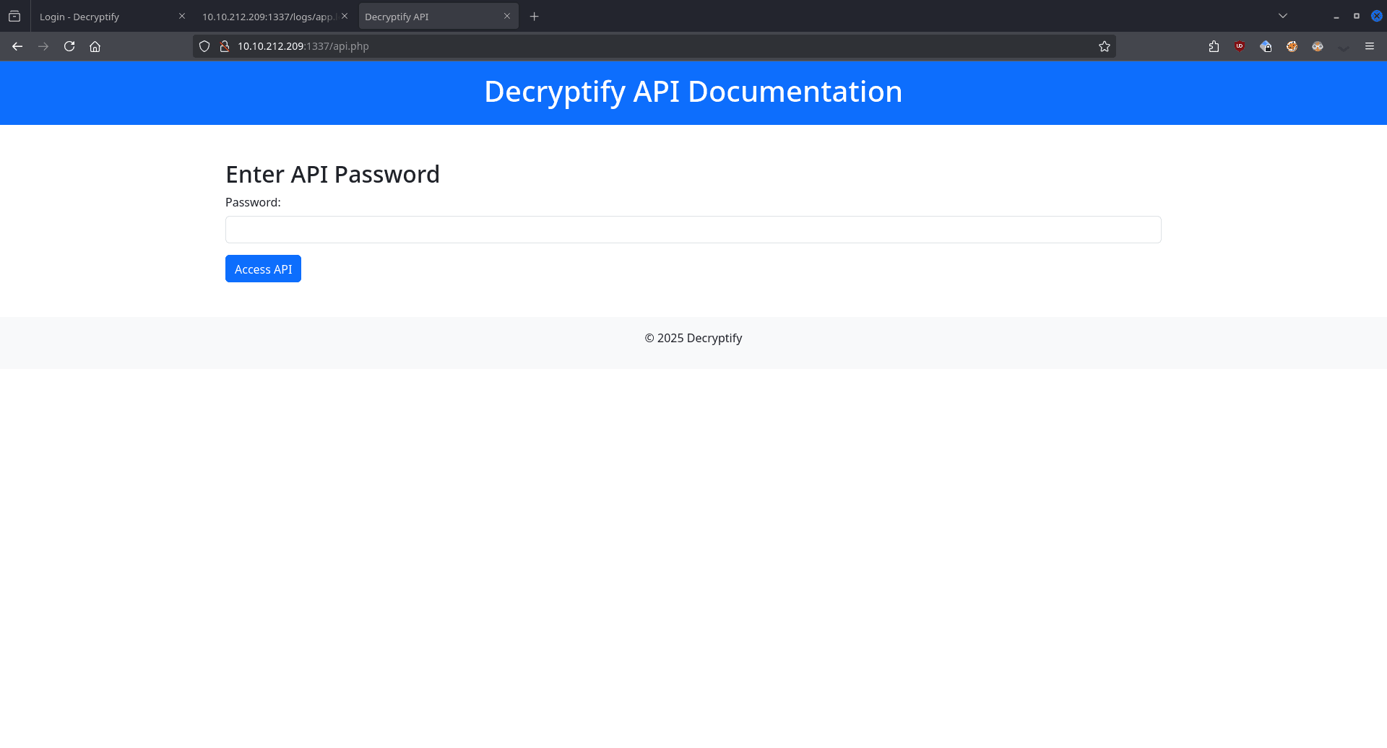Open the Extensions puzzle piece menu
This screenshot has height=748, width=1387.
tap(1214, 46)
